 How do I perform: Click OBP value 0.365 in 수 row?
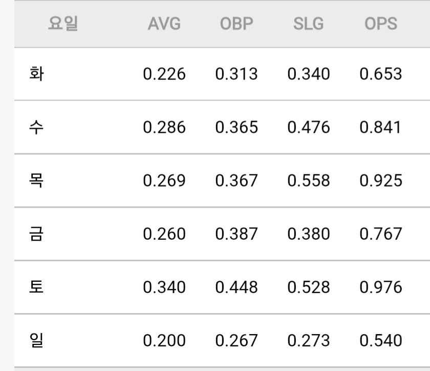coord(236,128)
